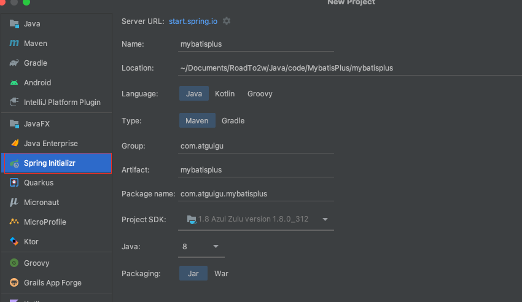This screenshot has width=522, height=302.
Task: Set build type to Maven
Action: [x=197, y=120]
